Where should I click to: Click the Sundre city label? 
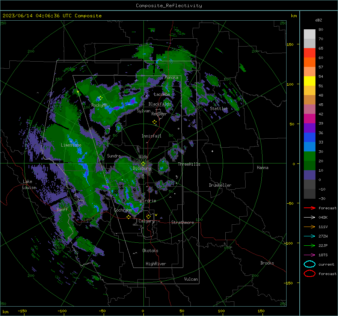pyautogui.click(x=114, y=156)
